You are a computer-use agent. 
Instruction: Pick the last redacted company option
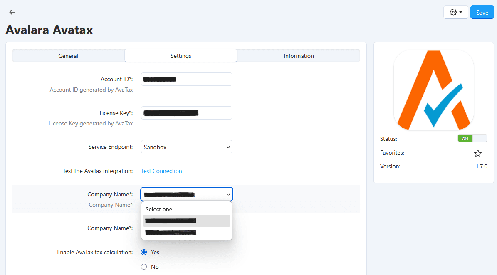[187, 232]
